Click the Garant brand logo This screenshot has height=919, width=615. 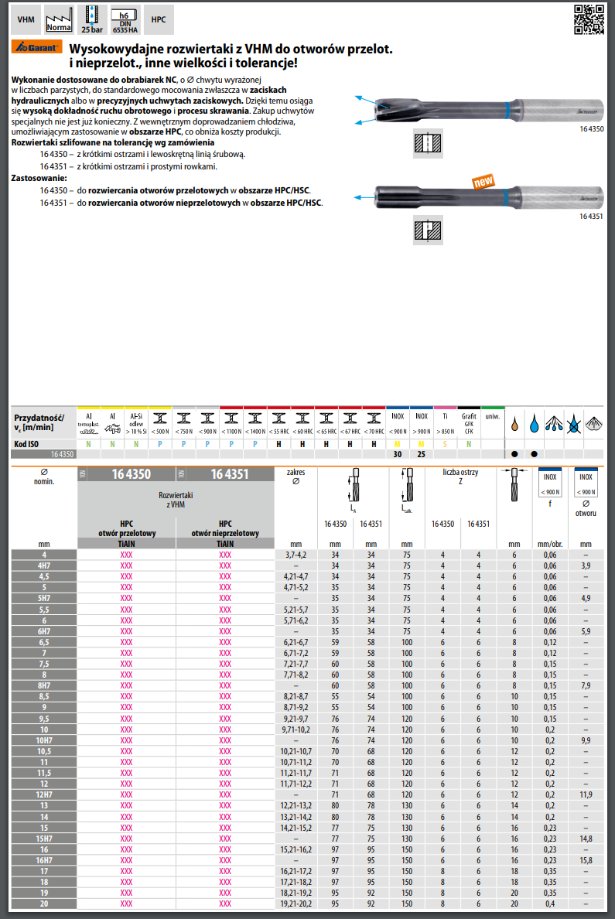[36, 47]
